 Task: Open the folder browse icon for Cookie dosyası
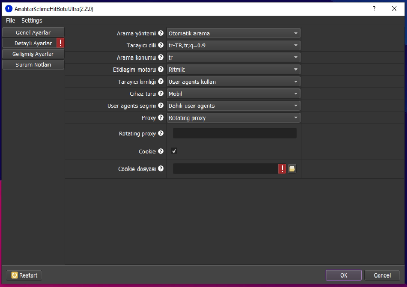coord(292,169)
